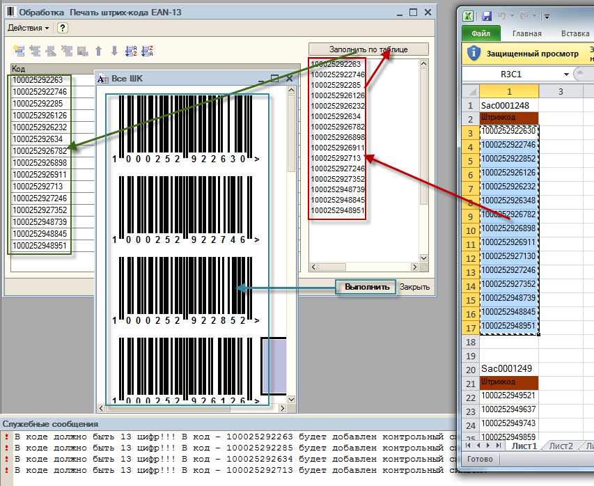Select code row 1000252926126 in Код table
Image resolution: width=594 pixels, height=486 pixels.
tap(52, 115)
